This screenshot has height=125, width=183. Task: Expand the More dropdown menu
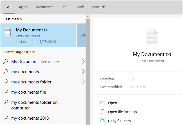pyautogui.click(x=98, y=7)
